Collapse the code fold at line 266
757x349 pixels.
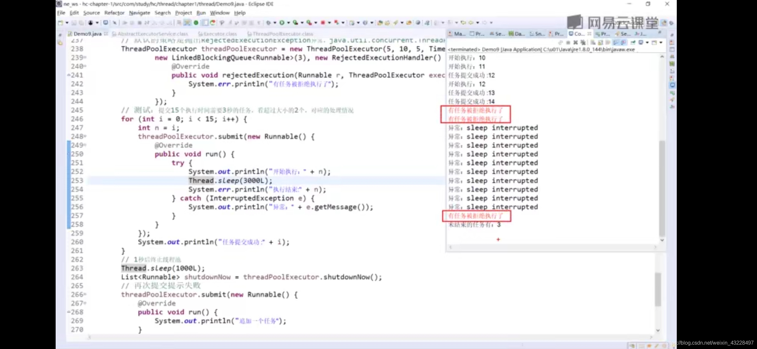[85, 294]
